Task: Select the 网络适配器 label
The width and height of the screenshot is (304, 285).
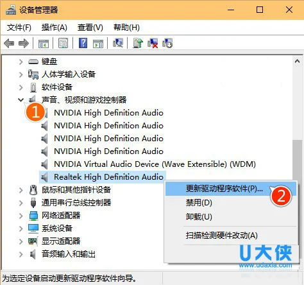Action: (61, 216)
